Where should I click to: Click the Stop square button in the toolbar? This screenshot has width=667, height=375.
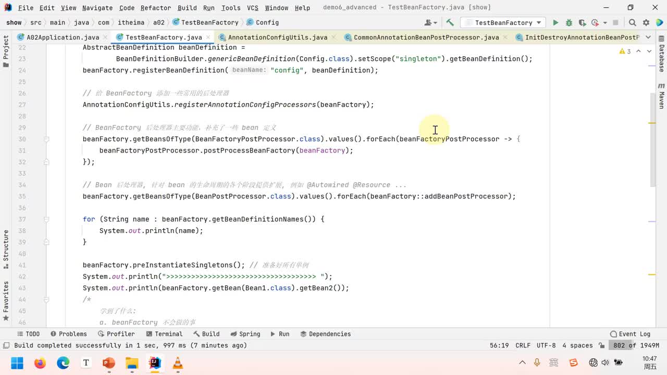tap(615, 22)
